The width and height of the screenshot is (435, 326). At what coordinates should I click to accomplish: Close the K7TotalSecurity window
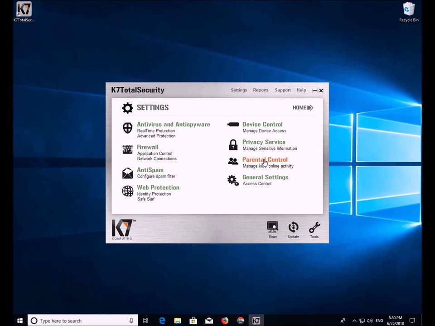click(321, 91)
